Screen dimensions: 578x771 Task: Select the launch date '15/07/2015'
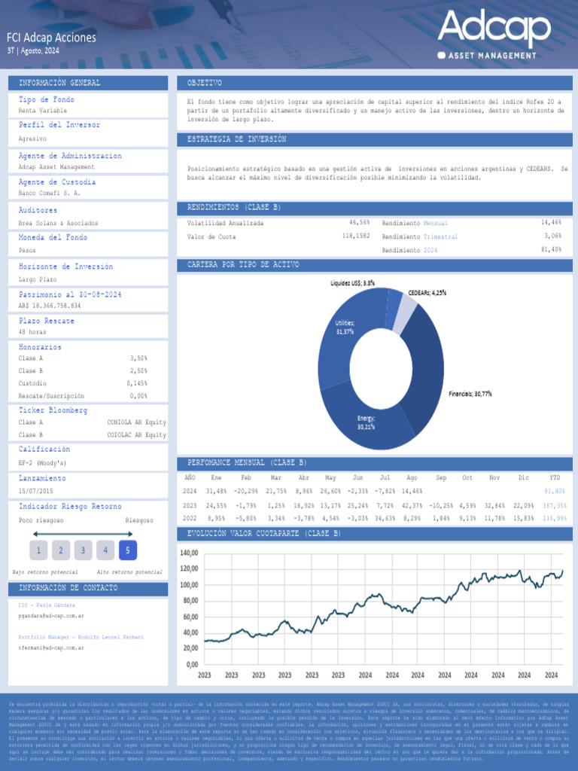[36, 491]
